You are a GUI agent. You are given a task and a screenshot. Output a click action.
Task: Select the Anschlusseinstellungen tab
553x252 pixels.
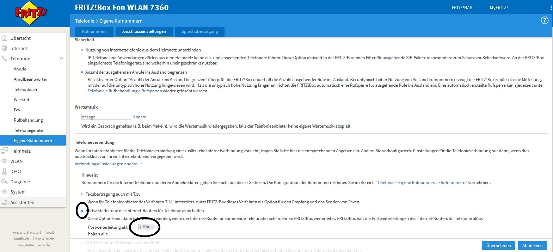[144, 31]
